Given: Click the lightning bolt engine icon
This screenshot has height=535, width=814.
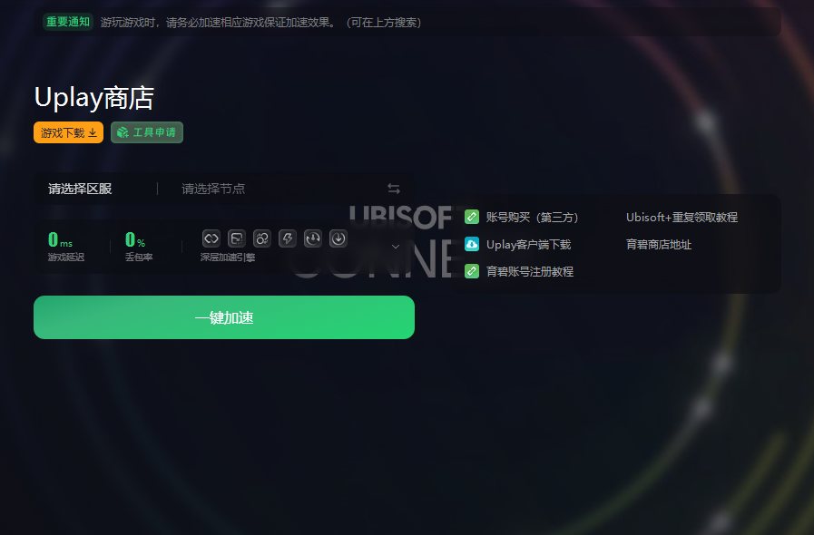Looking at the screenshot, I should [288, 238].
